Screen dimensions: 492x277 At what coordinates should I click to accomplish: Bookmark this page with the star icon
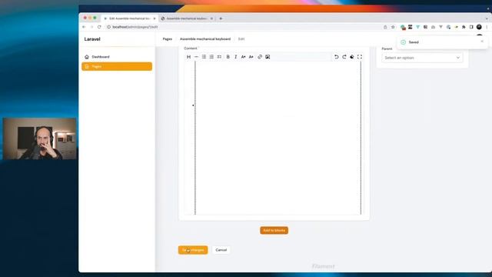[393, 27]
